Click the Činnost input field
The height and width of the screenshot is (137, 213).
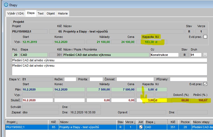[135, 79]
